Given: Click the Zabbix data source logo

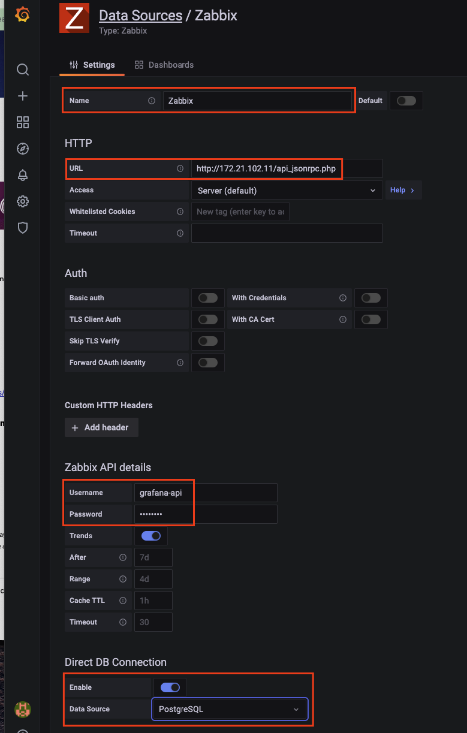Looking at the screenshot, I should [x=74, y=18].
